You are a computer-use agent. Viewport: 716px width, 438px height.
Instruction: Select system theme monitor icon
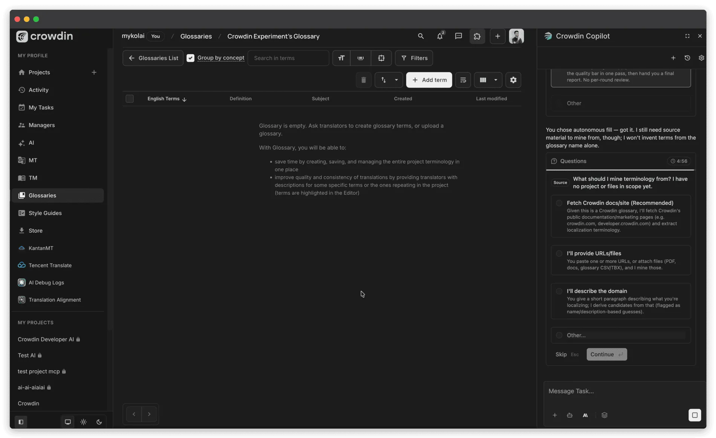click(68, 422)
